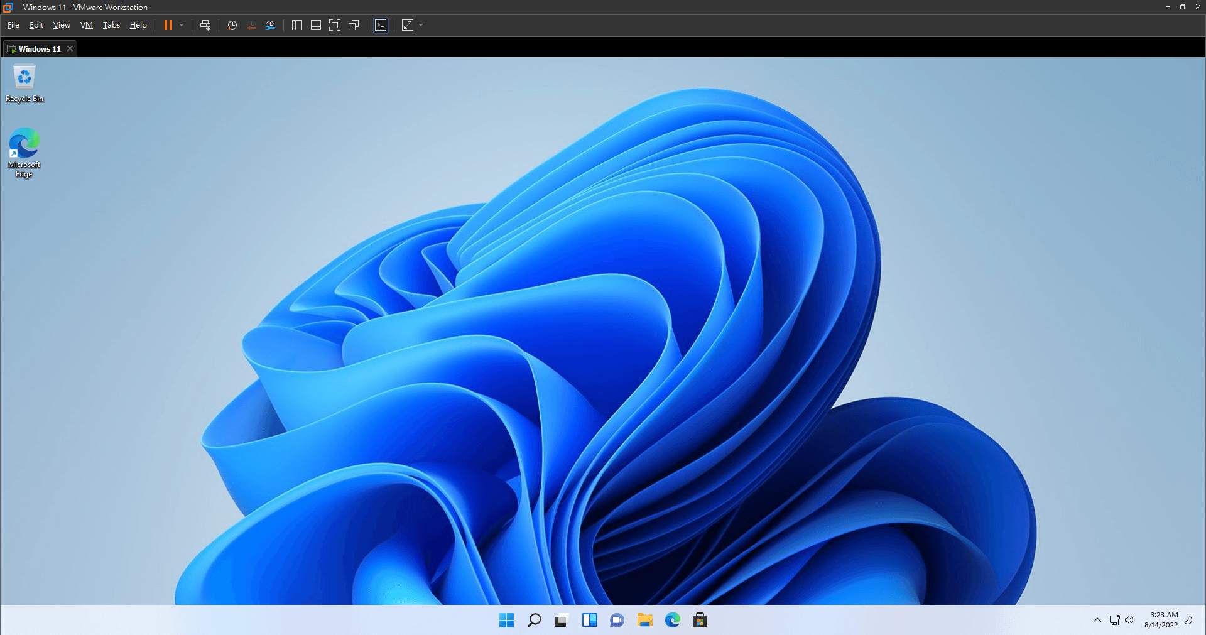Open the VM menu
The image size is (1206, 635).
coord(86,25)
